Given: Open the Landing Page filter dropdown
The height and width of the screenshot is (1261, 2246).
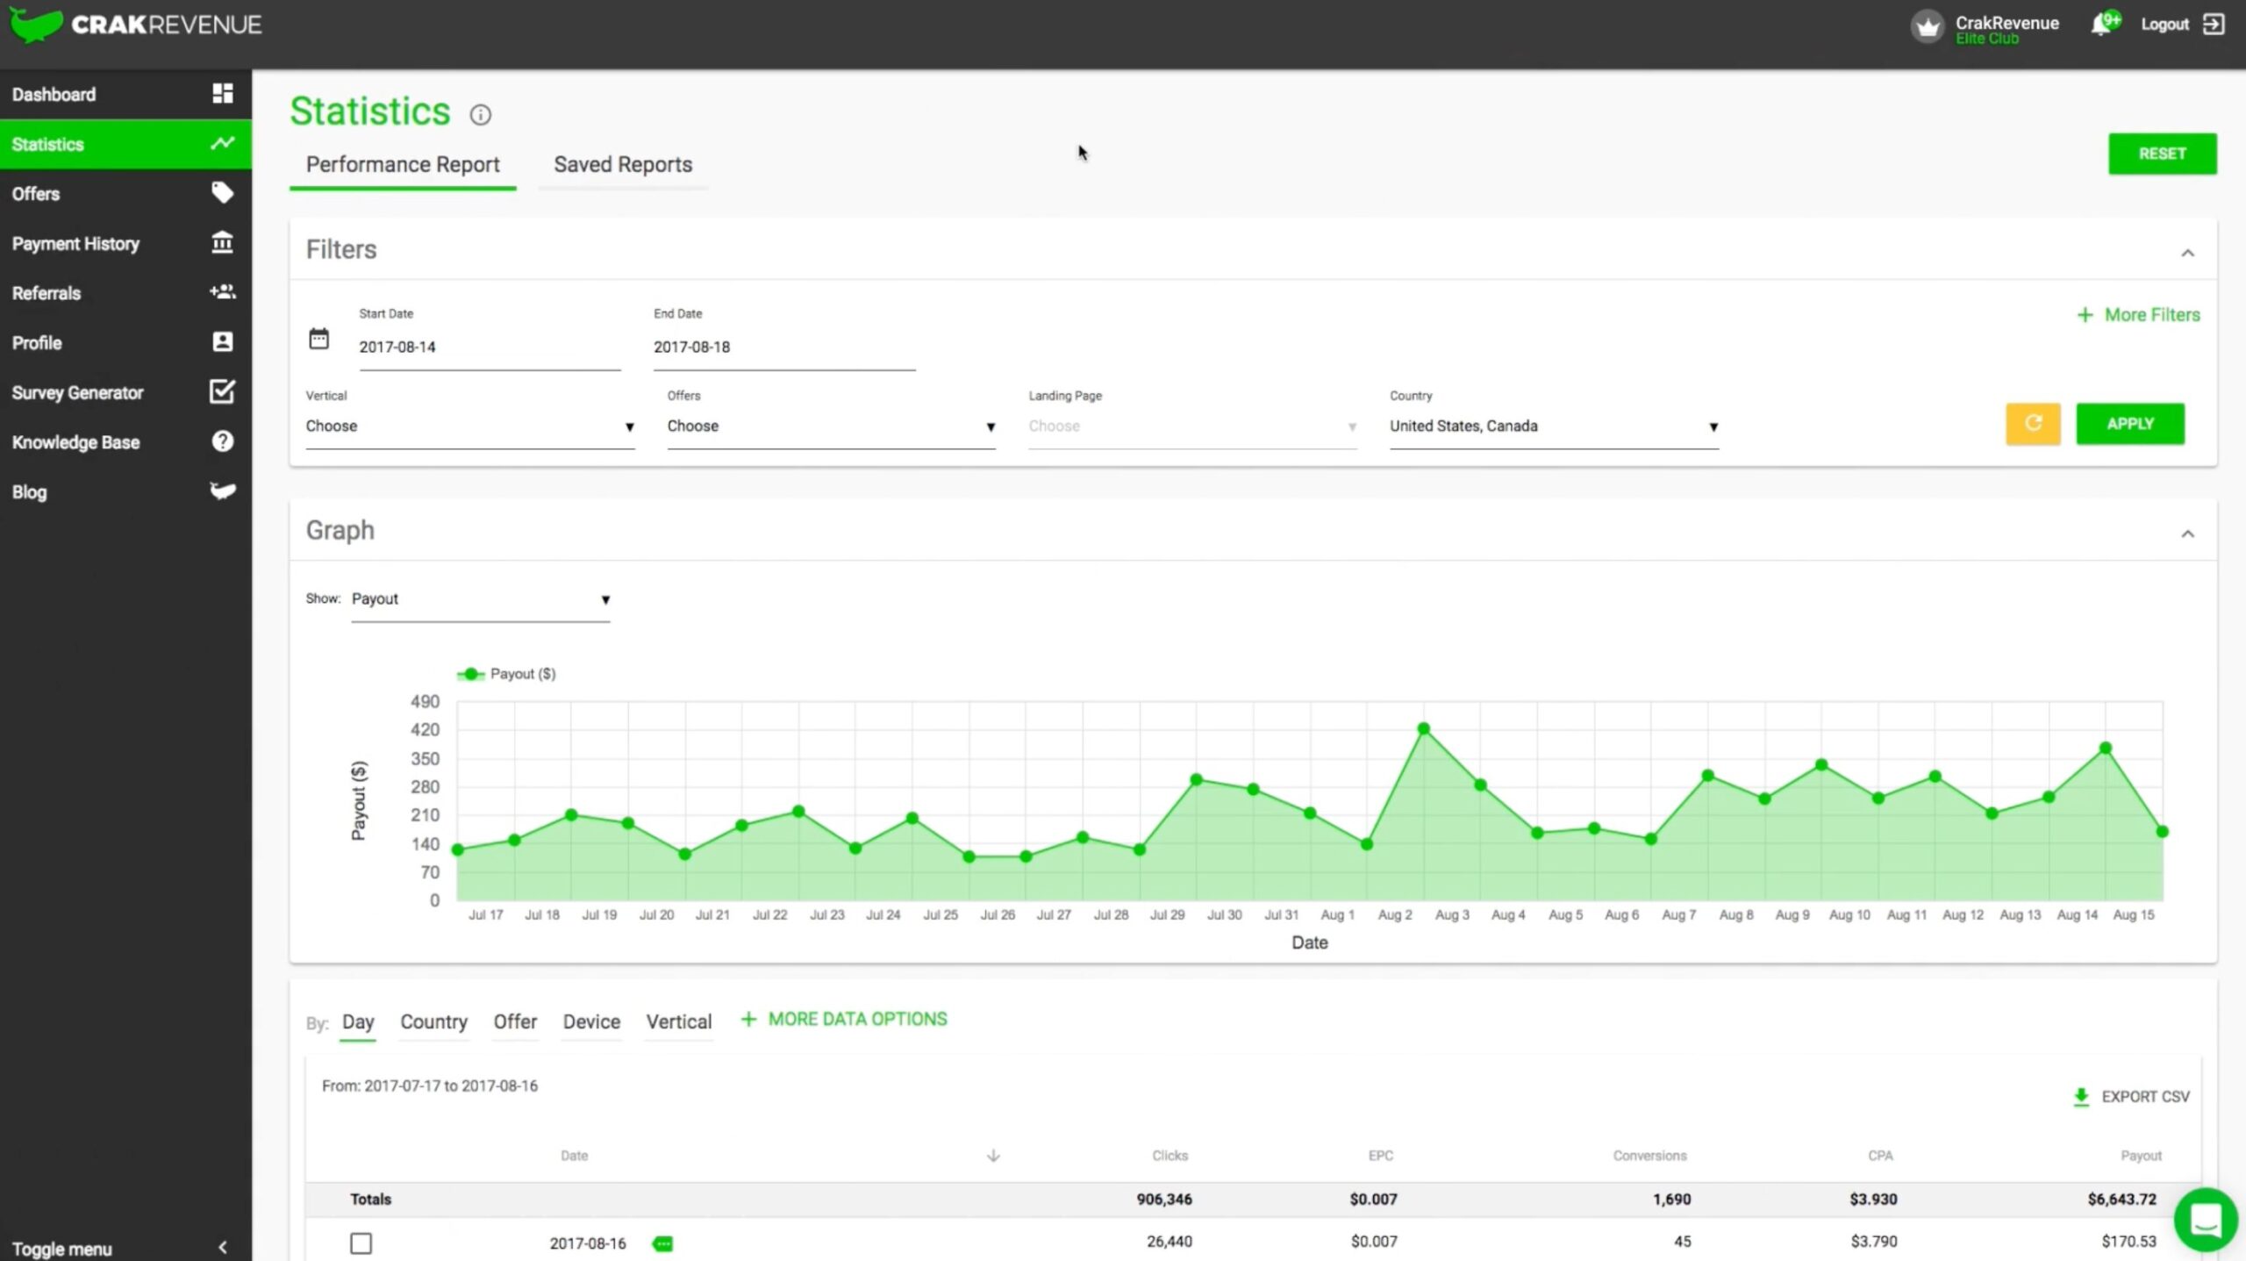Looking at the screenshot, I should tap(1193, 426).
